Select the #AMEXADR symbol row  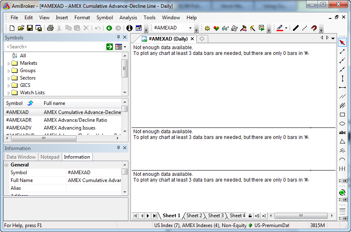click(63, 120)
